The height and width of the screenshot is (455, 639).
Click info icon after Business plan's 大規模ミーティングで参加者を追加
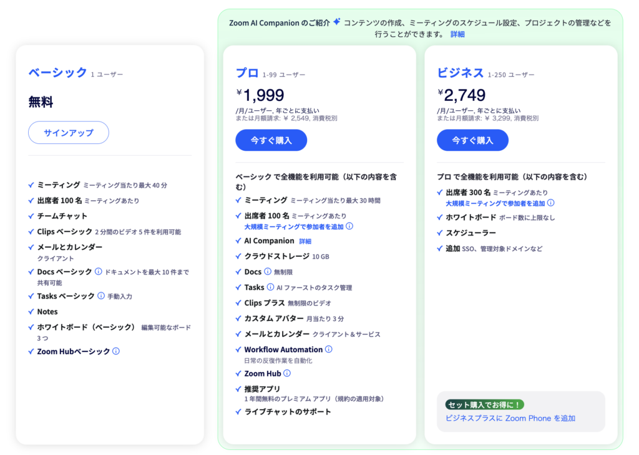click(551, 203)
